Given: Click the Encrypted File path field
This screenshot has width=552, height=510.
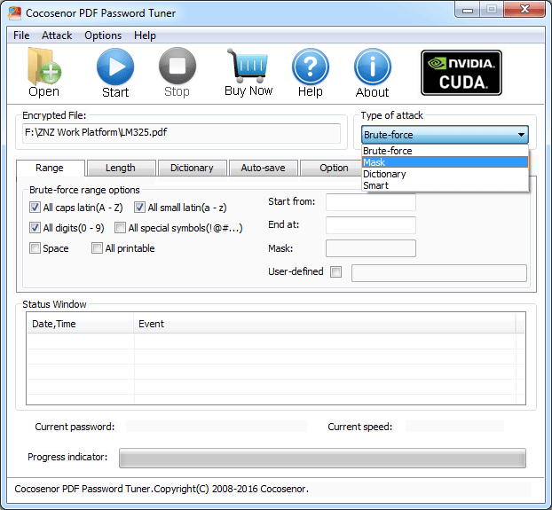Looking at the screenshot, I should click(181, 133).
